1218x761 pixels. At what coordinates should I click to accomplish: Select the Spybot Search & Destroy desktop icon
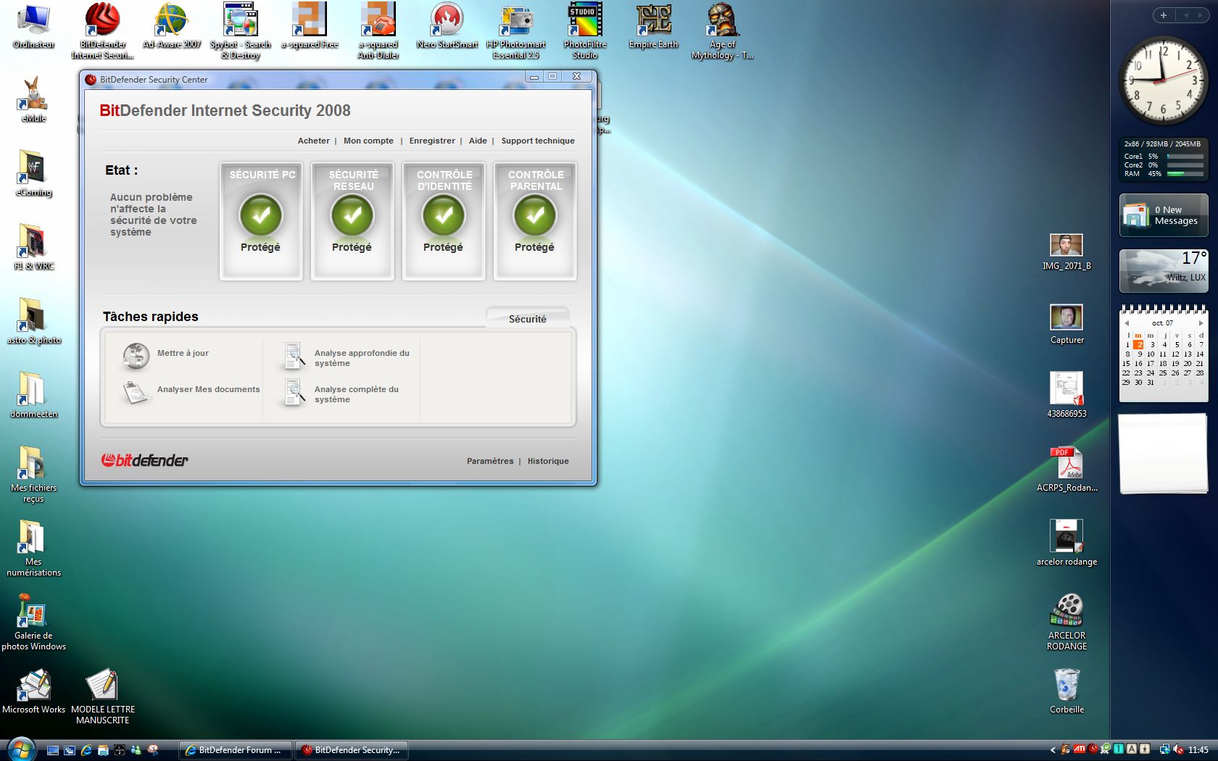point(241,30)
